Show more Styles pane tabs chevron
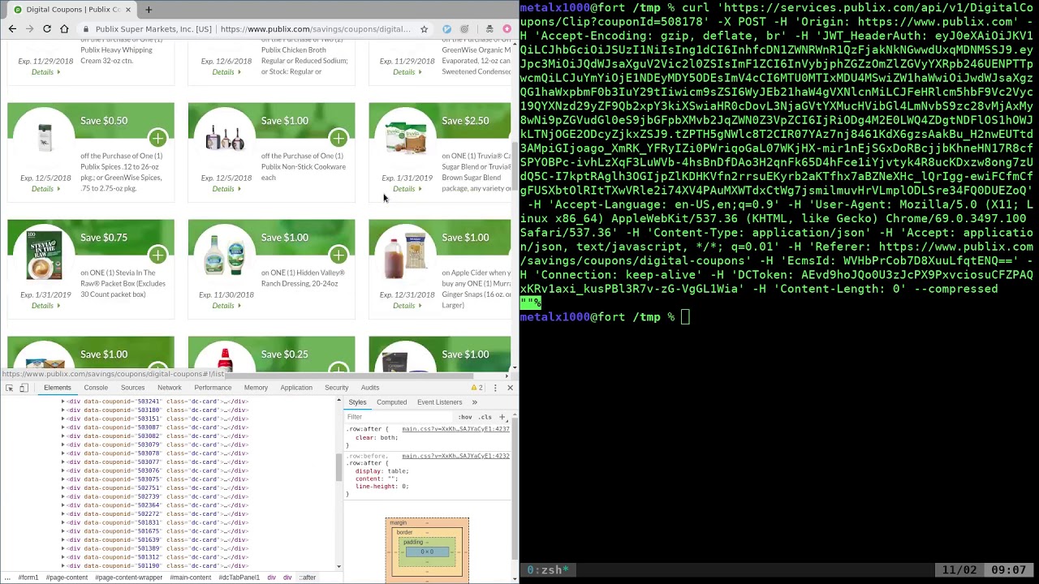 coord(475,402)
